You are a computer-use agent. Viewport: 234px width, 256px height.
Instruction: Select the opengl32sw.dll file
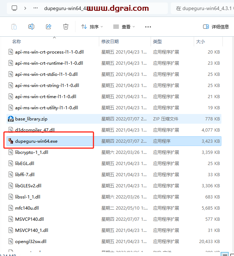click(x=114, y=241)
